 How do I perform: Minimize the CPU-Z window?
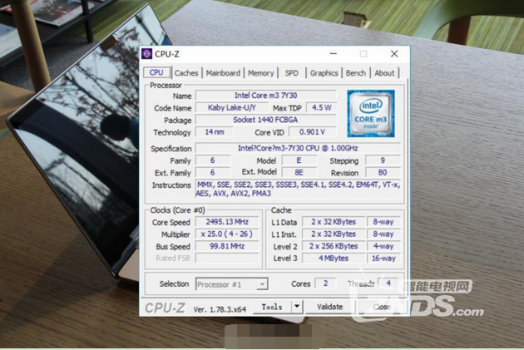click(334, 54)
